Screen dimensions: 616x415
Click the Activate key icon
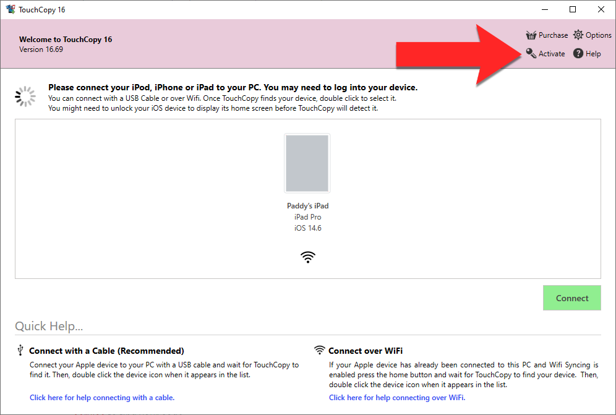pos(531,53)
